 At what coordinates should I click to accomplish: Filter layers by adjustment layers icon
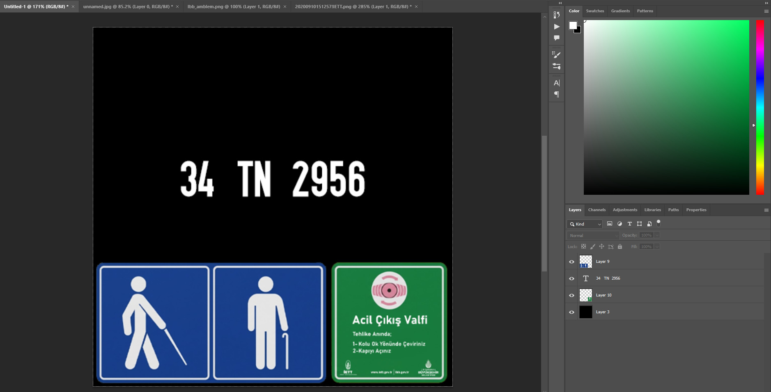pos(620,224)
